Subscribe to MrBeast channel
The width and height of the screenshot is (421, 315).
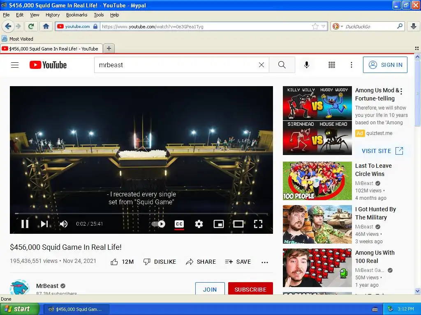[250, 289]
